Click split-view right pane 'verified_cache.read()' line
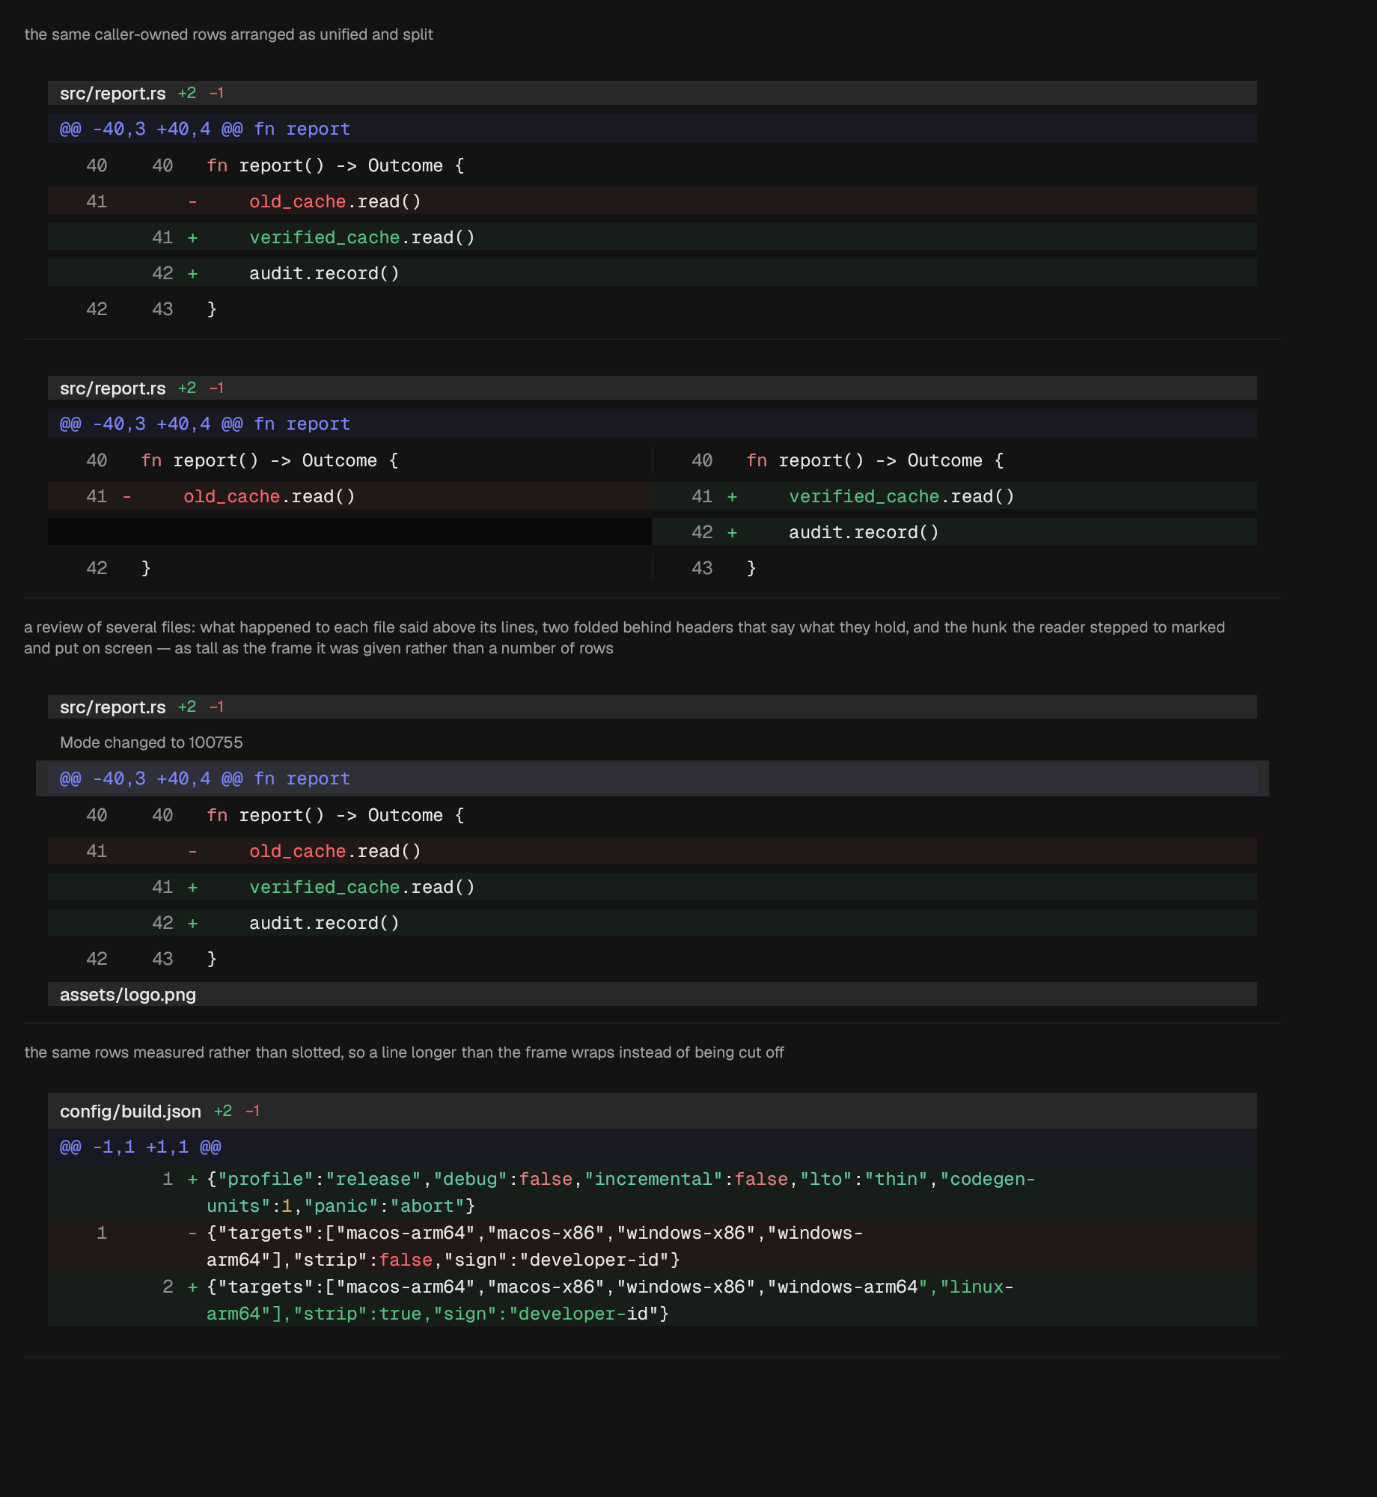The width and height of the screenshot is (1377, 1497). (x=955, y=496)
